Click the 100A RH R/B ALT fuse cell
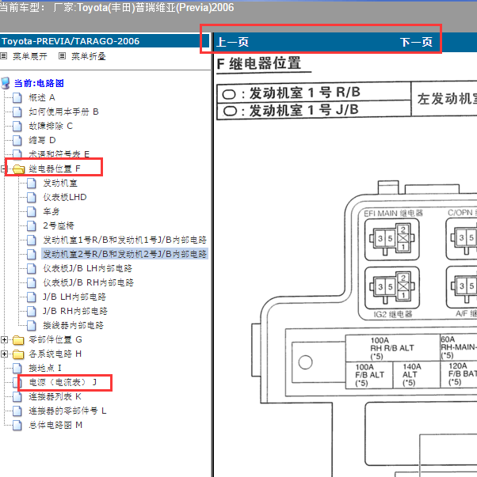This screenshot has width=477, height=477. tap(392, 348)
